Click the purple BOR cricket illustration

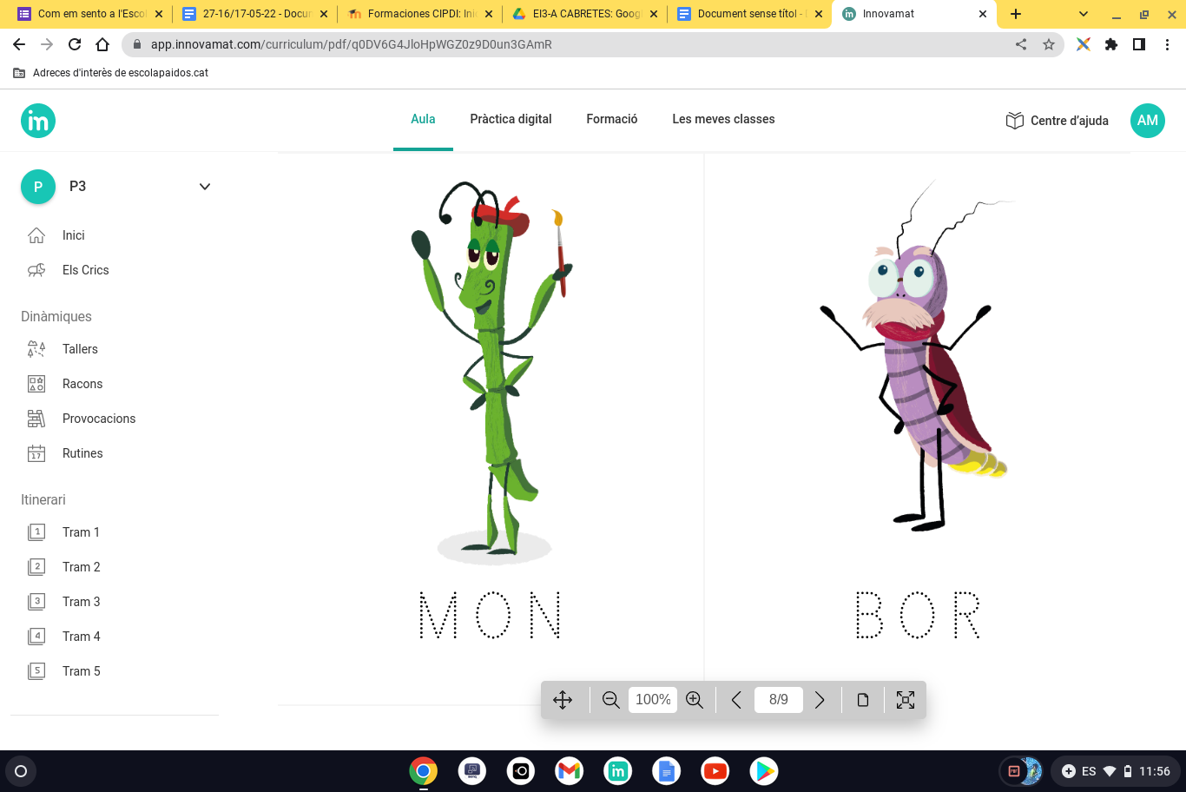pyautogui.click(x=916, y=356)
